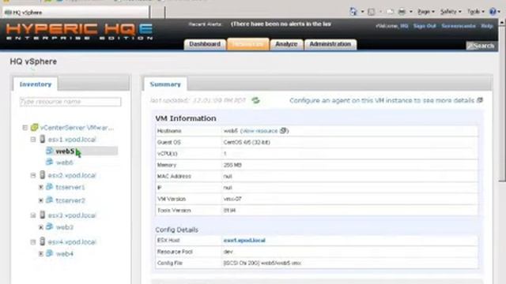
Task: Click the vCenter server icon
Action: pos(34,127)
